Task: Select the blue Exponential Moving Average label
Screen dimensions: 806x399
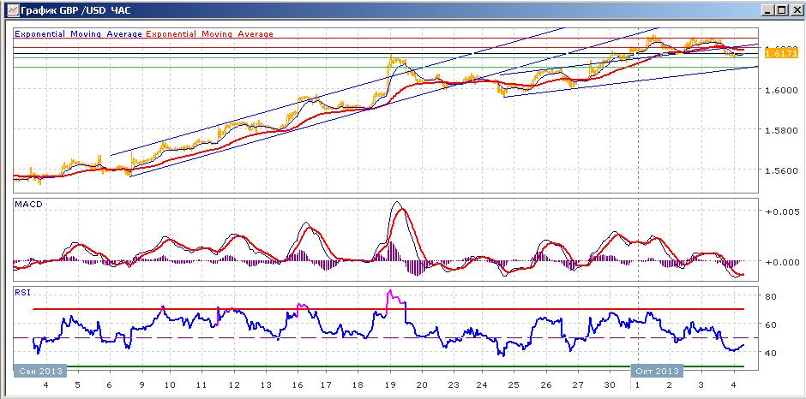Action: click(78, 34)
